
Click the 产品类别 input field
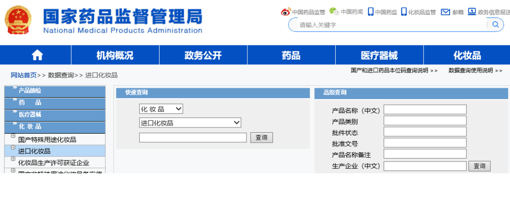point(425,120)
